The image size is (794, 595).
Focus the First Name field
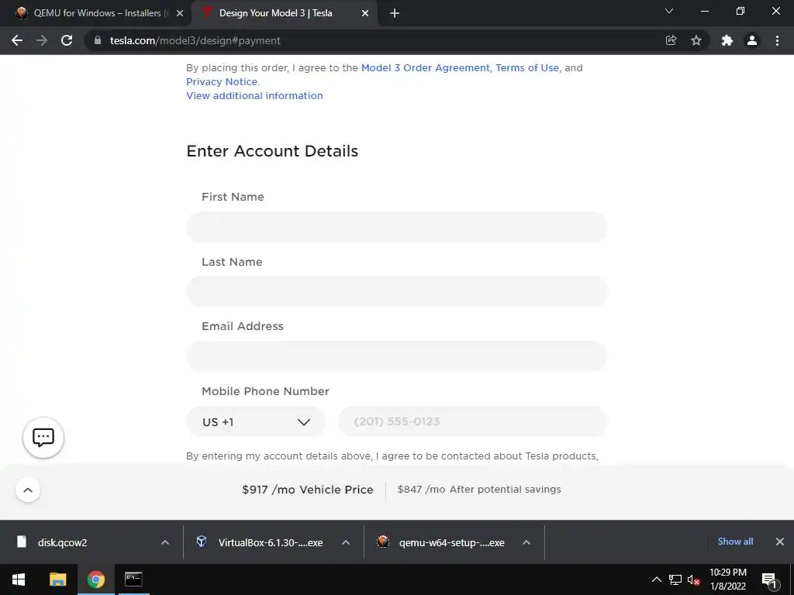point(397,227)
